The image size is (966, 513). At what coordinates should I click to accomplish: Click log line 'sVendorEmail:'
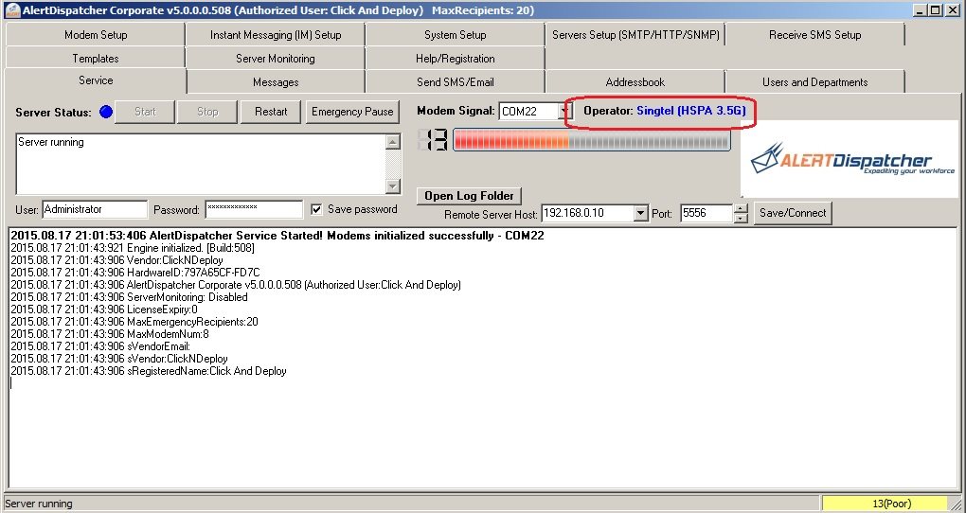(x=100, y=346)
